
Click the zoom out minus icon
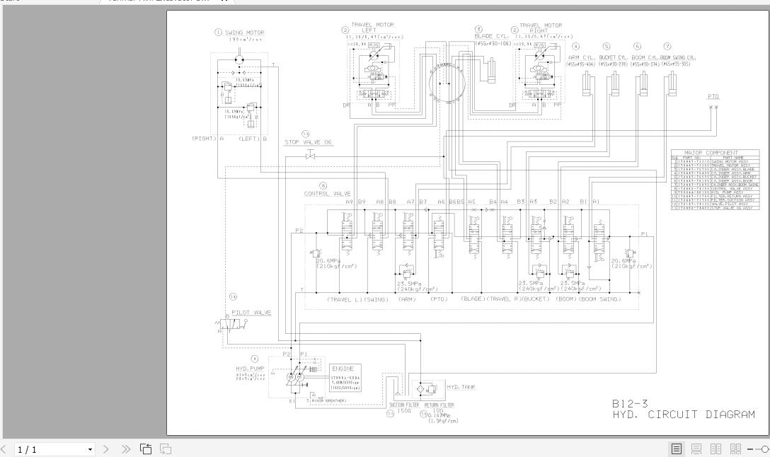750,449
